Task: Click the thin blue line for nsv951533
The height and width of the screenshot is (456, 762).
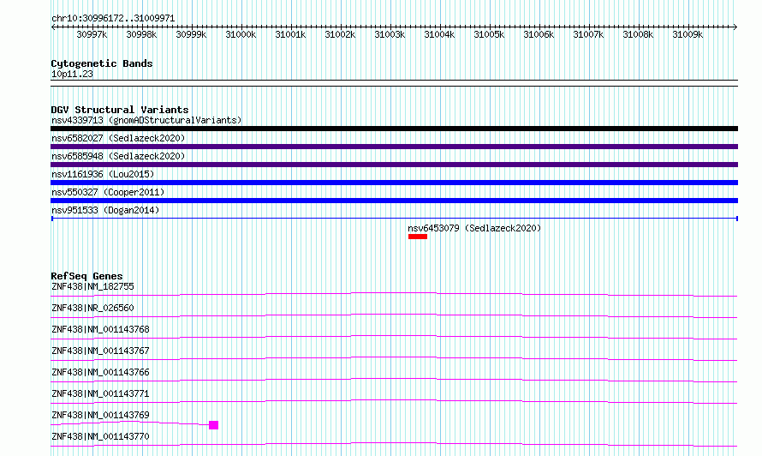Action: tap(394, 219)
